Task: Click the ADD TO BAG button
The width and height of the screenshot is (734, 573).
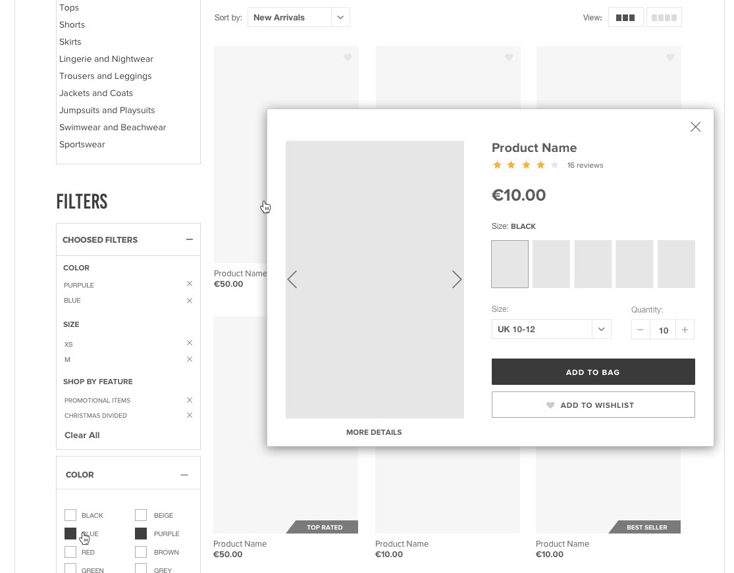Action: [x=593, y=372]
